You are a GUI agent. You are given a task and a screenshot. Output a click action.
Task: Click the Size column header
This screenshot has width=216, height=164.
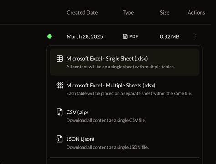[x=165, y=13]
